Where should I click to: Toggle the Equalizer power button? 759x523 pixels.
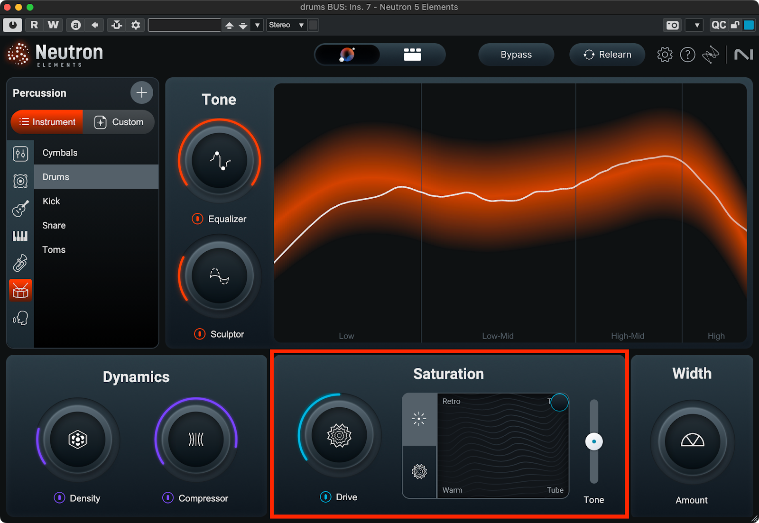click(x=197, y=219)
